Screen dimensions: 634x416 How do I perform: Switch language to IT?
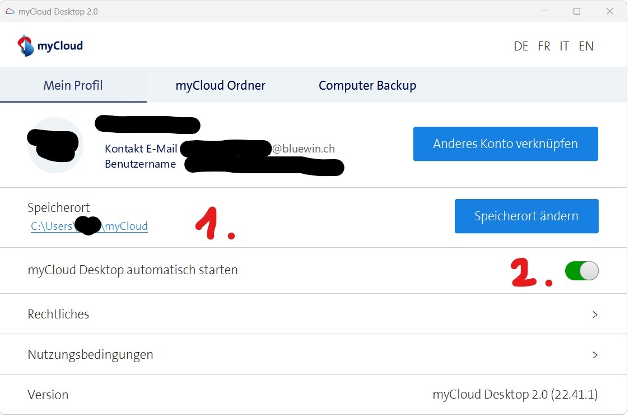[564, 47]
